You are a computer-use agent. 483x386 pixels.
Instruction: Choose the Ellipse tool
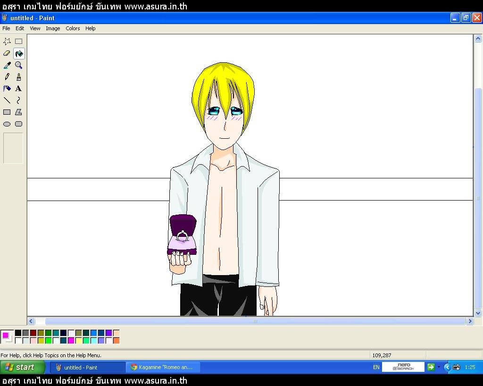tap(7, 124)
